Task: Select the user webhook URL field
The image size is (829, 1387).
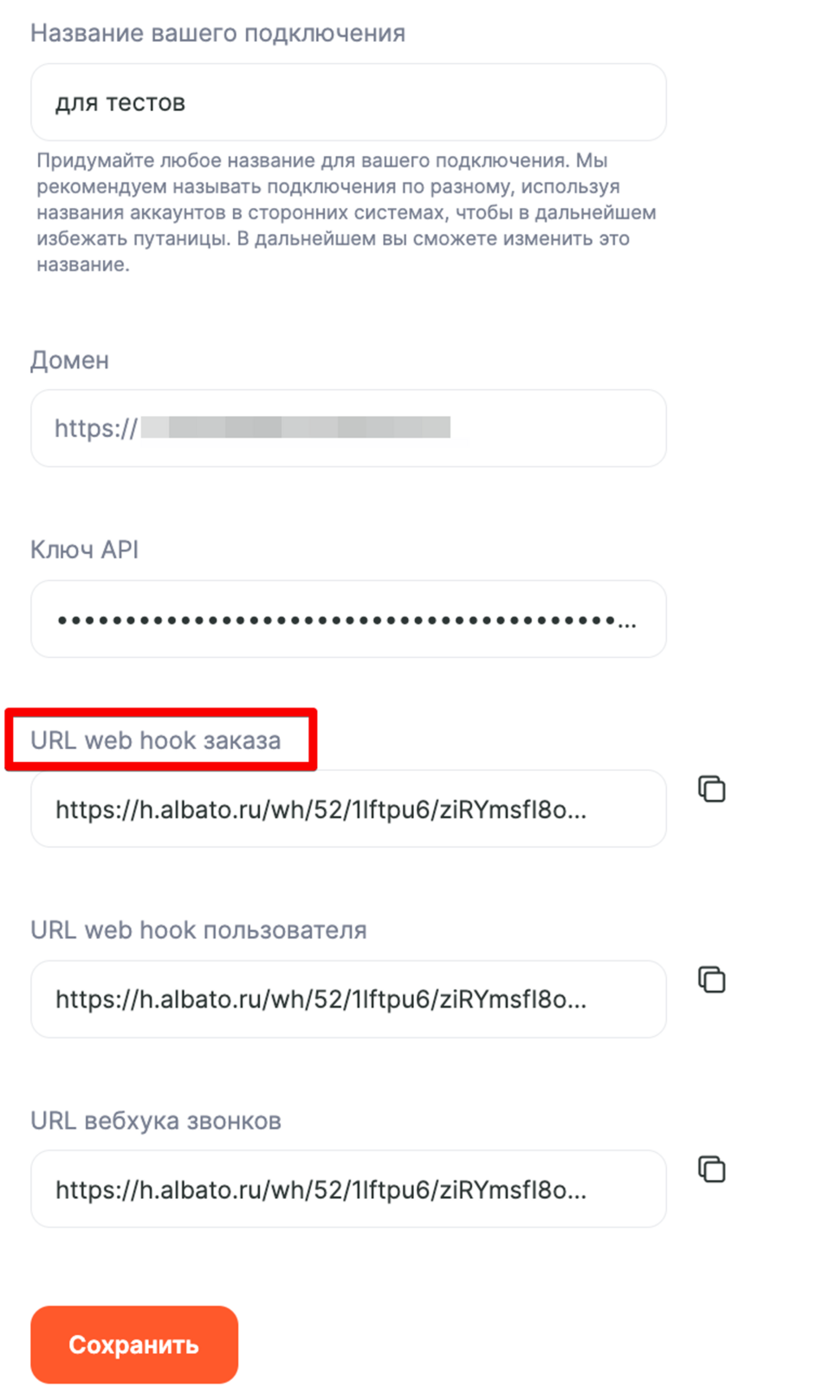Action: point(348,999)
